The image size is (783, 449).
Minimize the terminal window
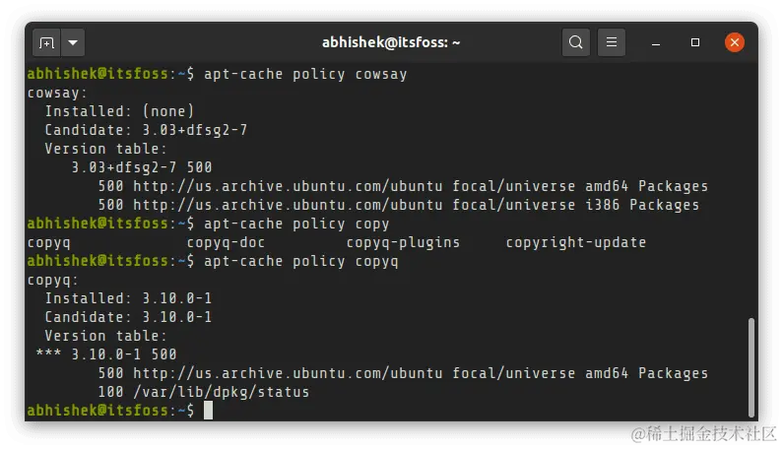tap(656, 43)
